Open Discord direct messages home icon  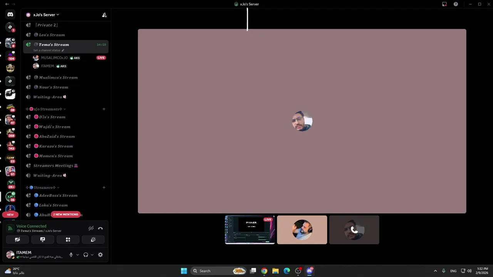coord(10,15)
